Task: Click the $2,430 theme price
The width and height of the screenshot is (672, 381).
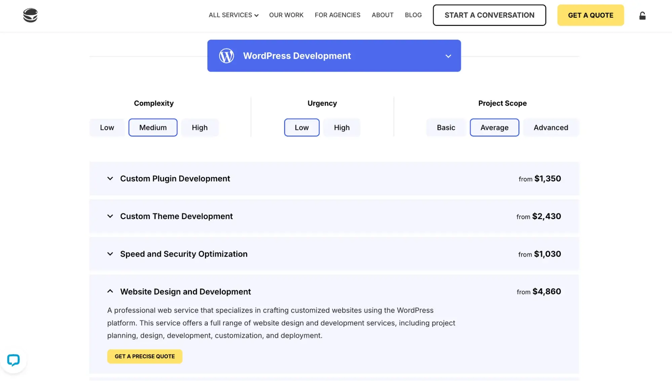Action: point(546,216)
